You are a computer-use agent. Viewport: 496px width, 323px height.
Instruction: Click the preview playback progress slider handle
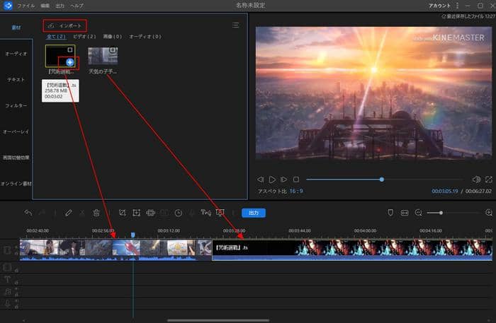[382, 180]
